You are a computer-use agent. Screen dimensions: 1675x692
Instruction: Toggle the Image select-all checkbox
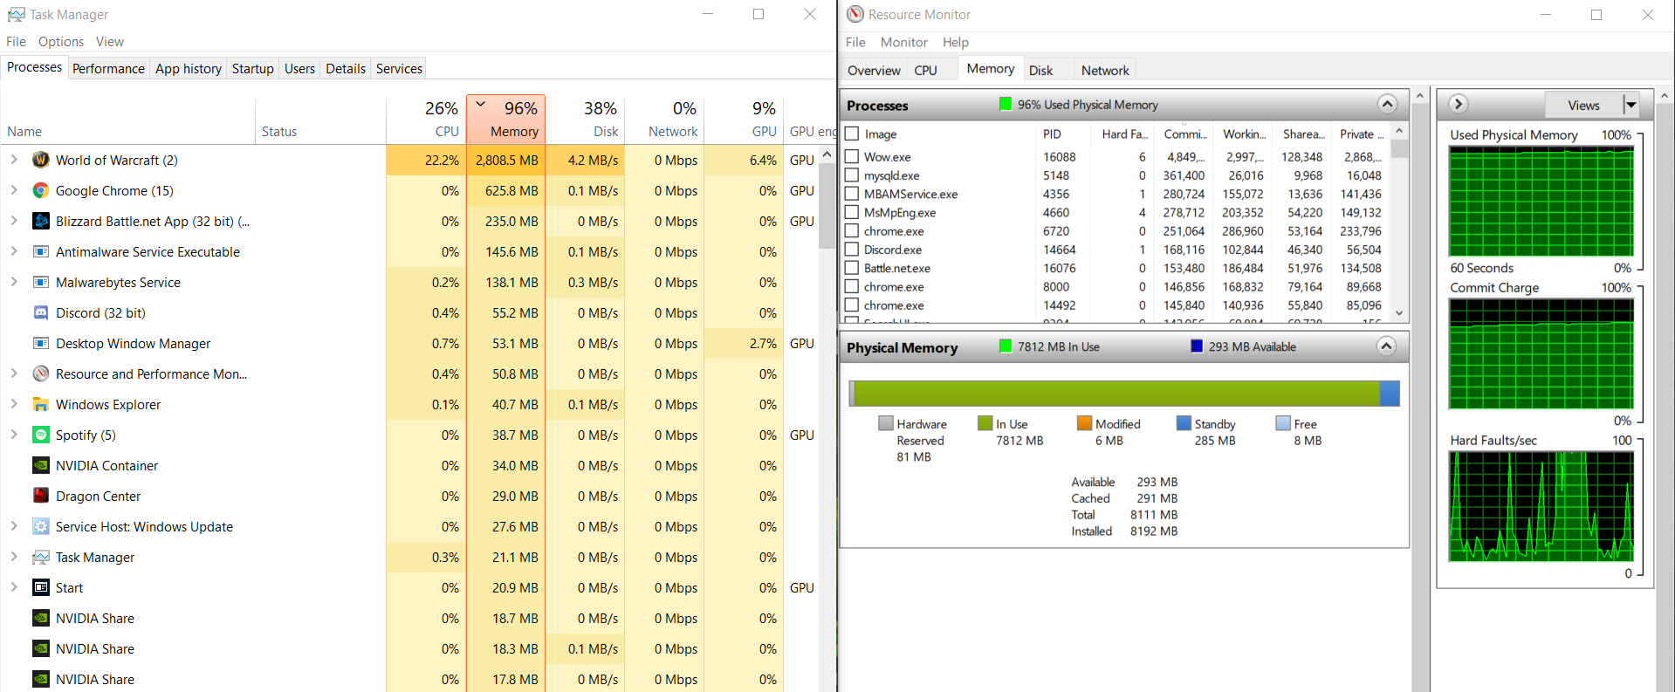[853, 134]
